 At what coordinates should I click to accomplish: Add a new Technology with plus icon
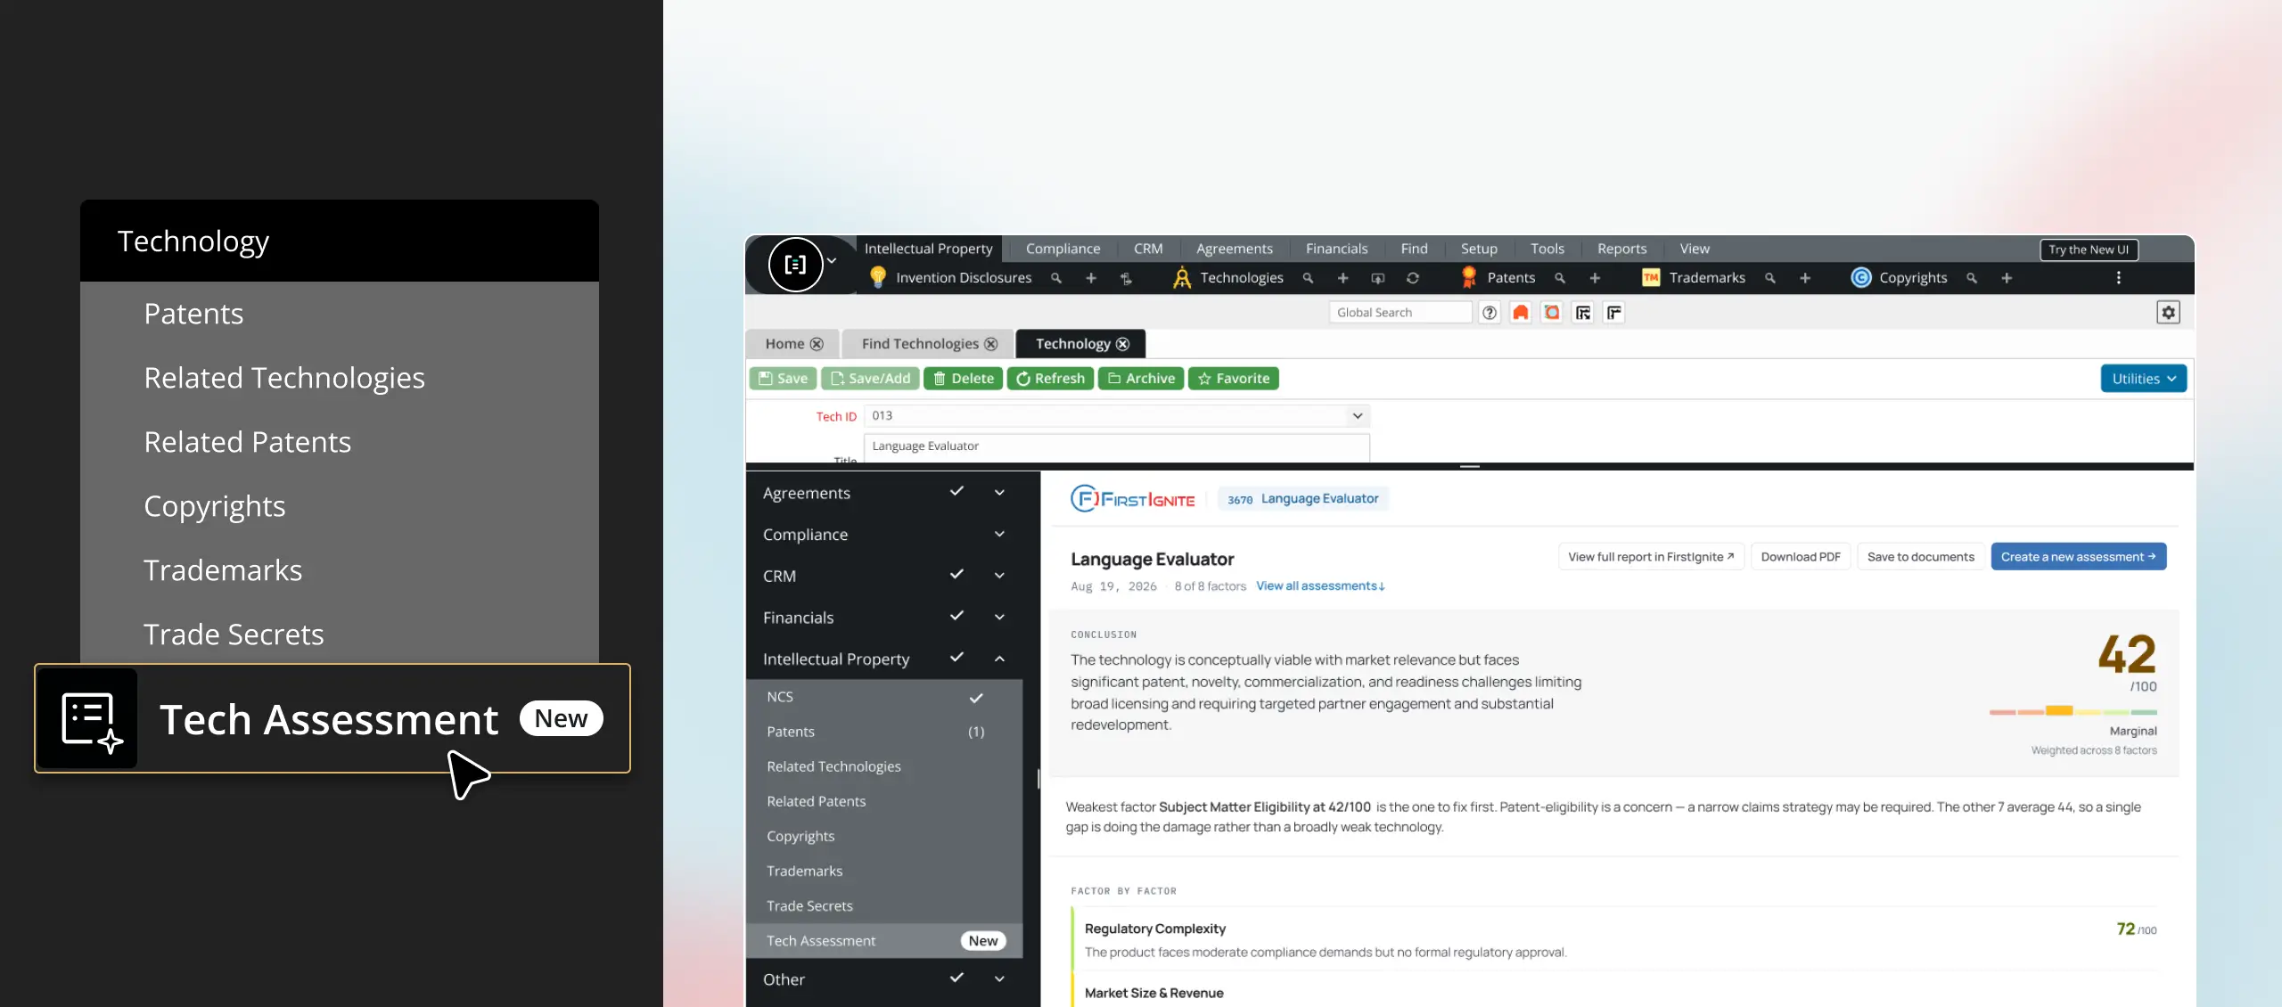(x=1342, y=278)
